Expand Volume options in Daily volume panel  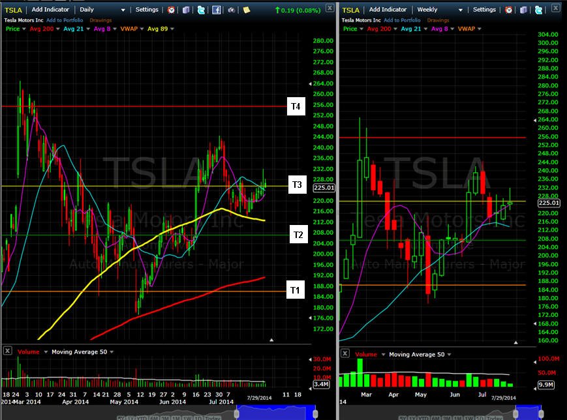[46, 352]
